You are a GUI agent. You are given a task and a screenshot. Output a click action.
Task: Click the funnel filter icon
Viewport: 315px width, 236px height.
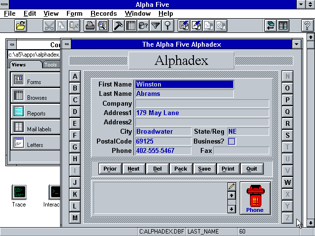(156, 26)
